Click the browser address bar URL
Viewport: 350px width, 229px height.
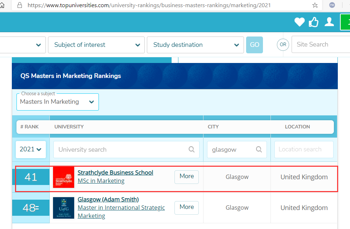pos(149,5)
